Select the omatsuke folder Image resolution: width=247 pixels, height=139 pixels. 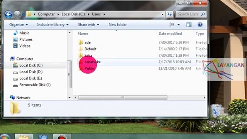[x=93, y=62]
